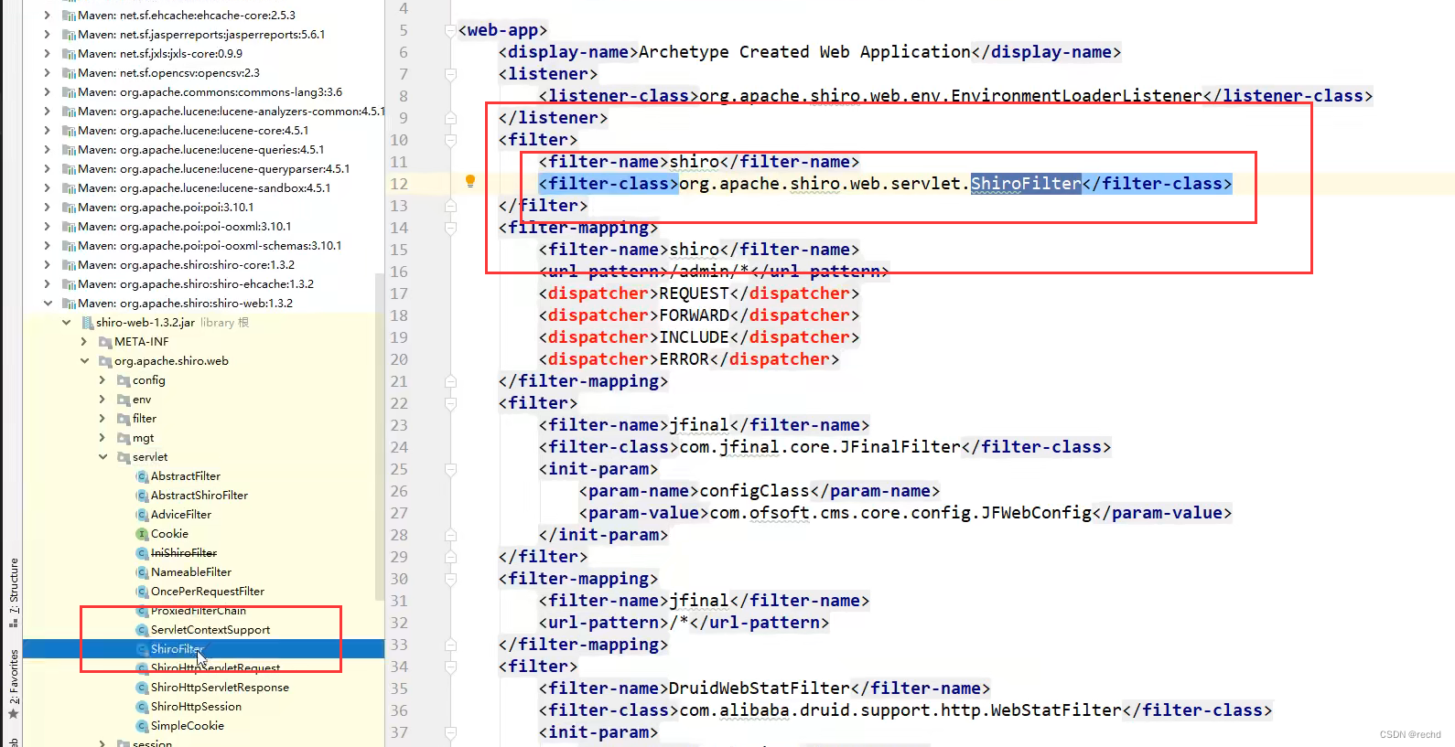The width and height of the screenshot is (1455, 747).
Task: Fold the init-param block on line 25
Action: click(450, 469)
